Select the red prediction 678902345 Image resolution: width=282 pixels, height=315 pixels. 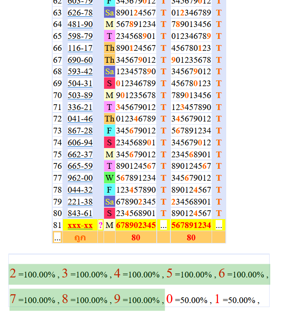[135, 225]
